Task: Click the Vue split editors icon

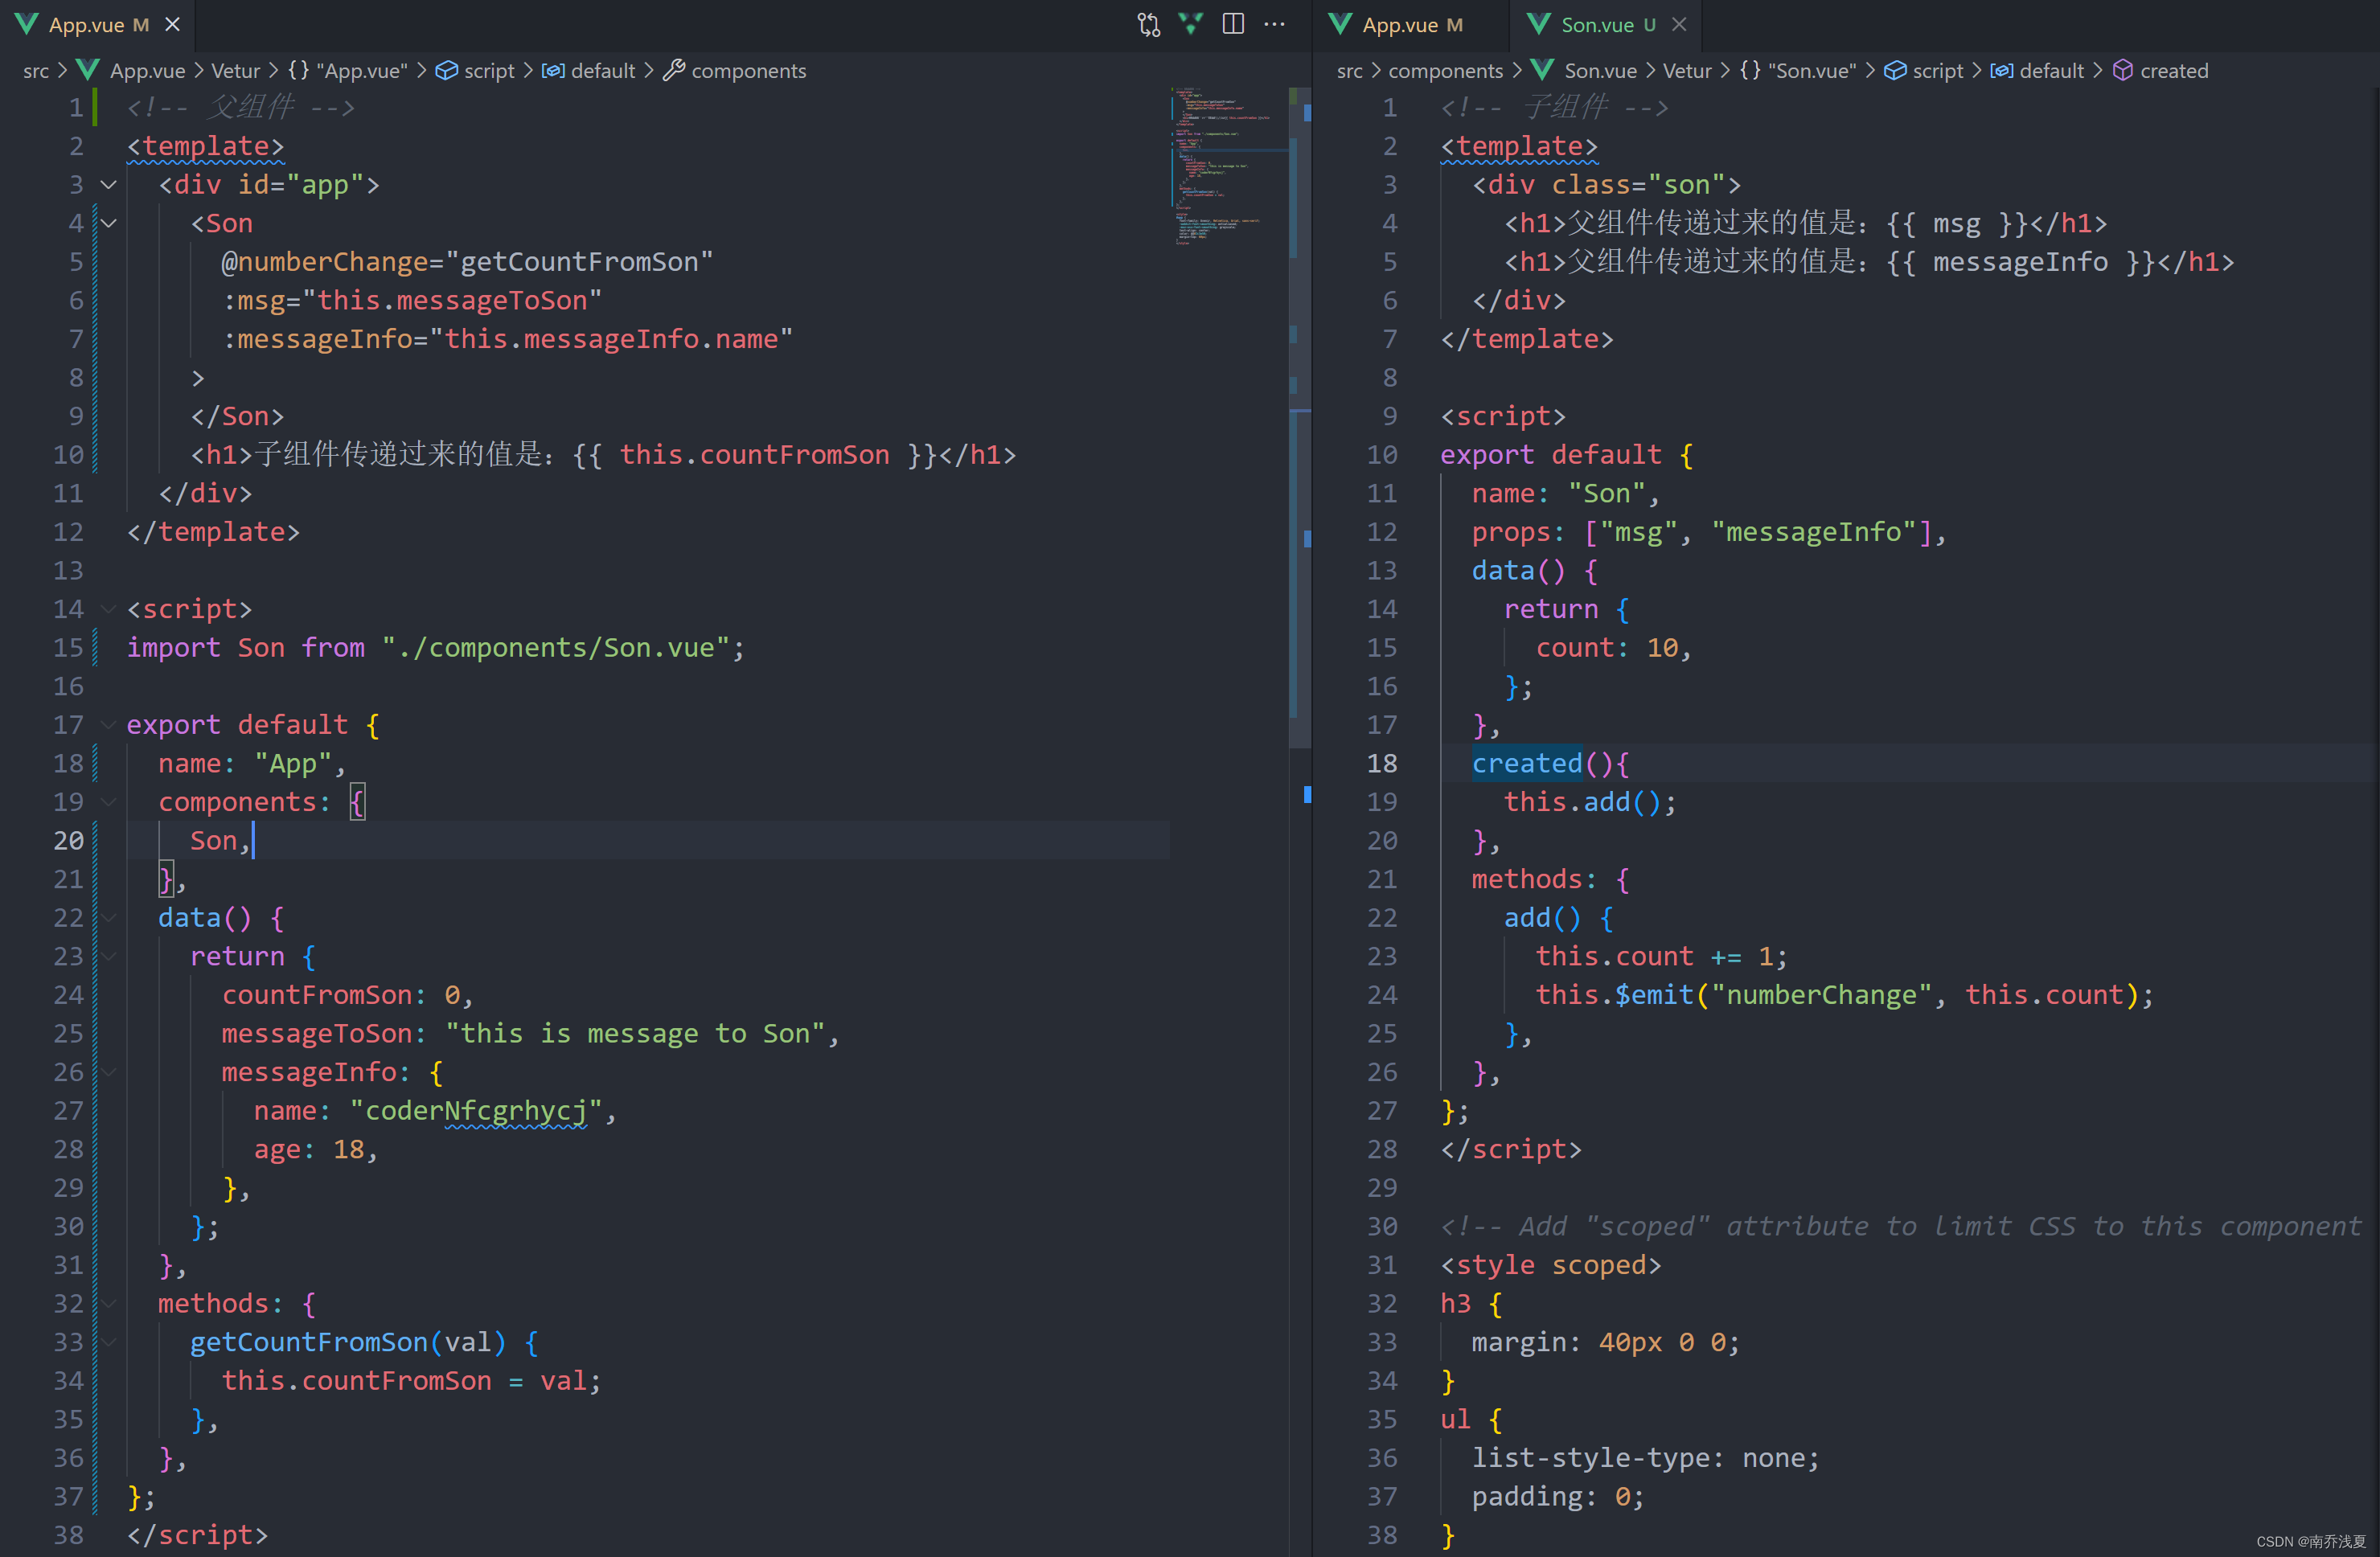Action: click(1190, 25)
